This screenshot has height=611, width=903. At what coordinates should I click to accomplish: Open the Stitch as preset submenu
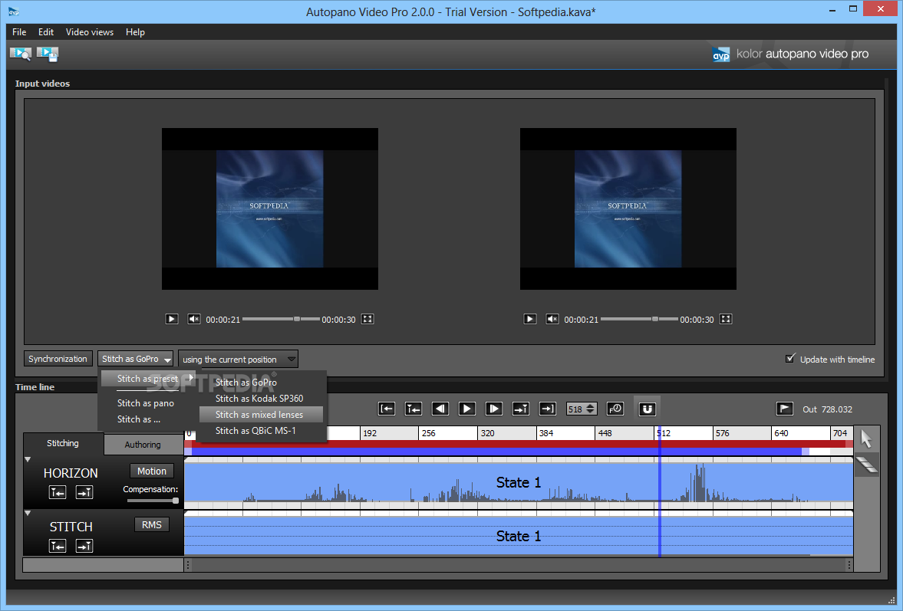[x=148, y=379]
